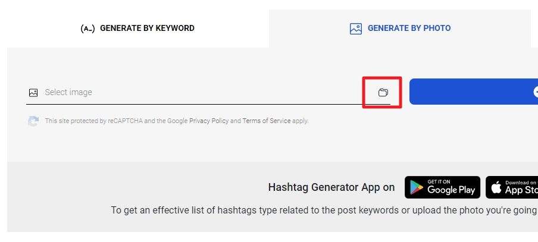Click the white circle icon on blue button
The width and height of the screenshot is (538, 242).
click(536, 92)
